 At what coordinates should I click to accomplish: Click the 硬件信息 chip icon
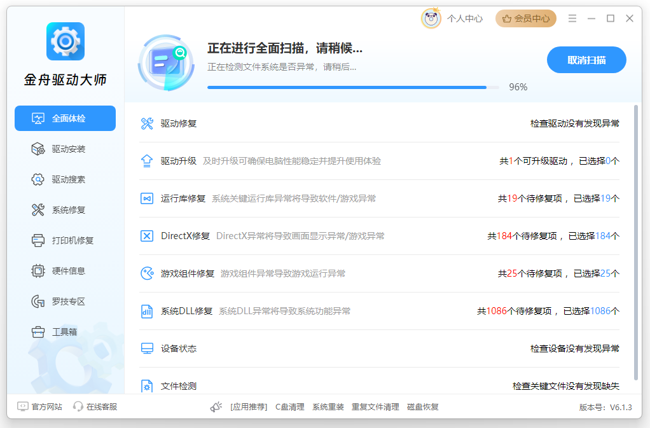pyautogui.click(x=38, y=271)
